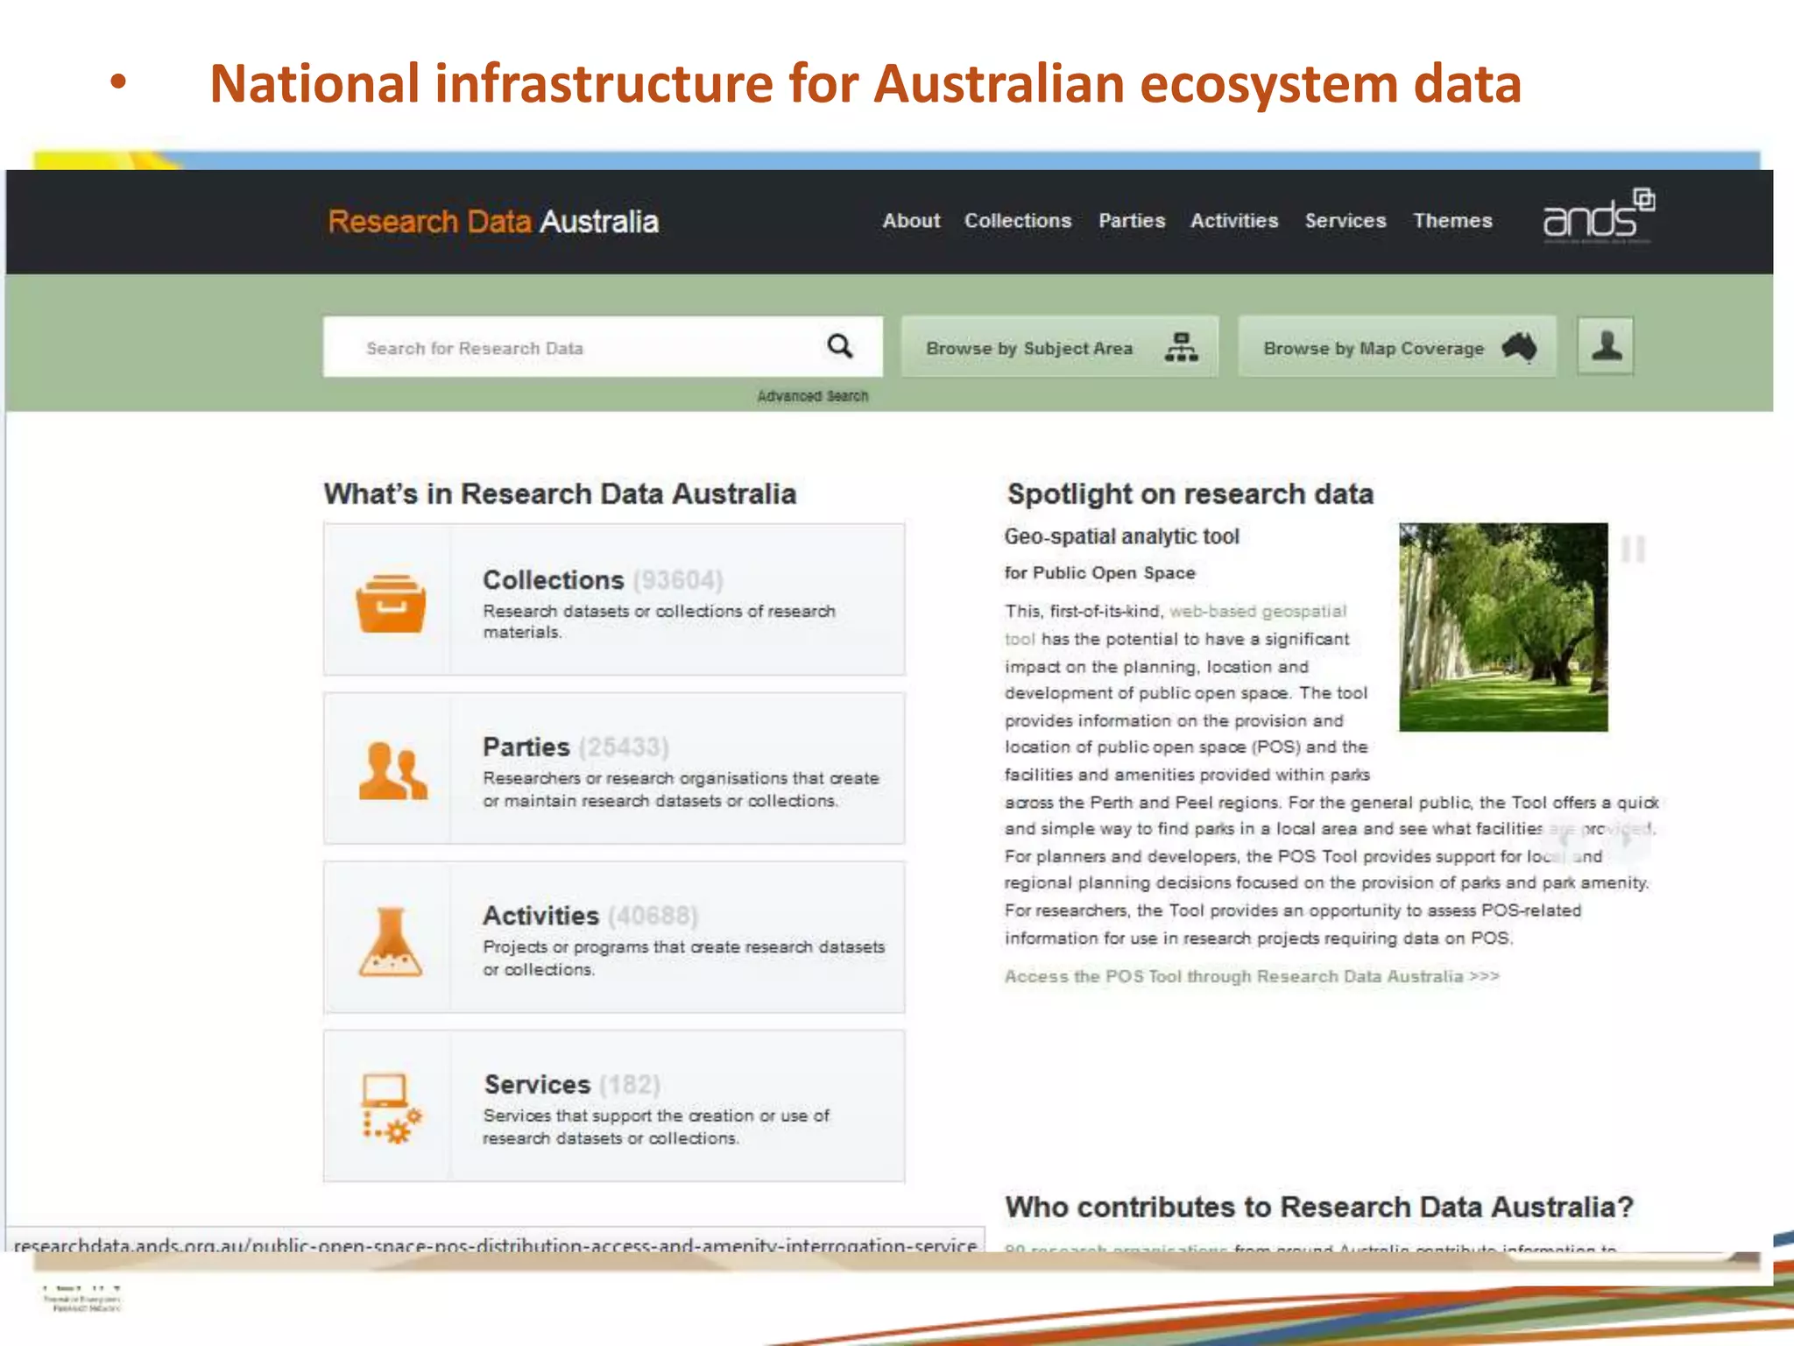Open the Themes menu item

[x=1452, y=221]
